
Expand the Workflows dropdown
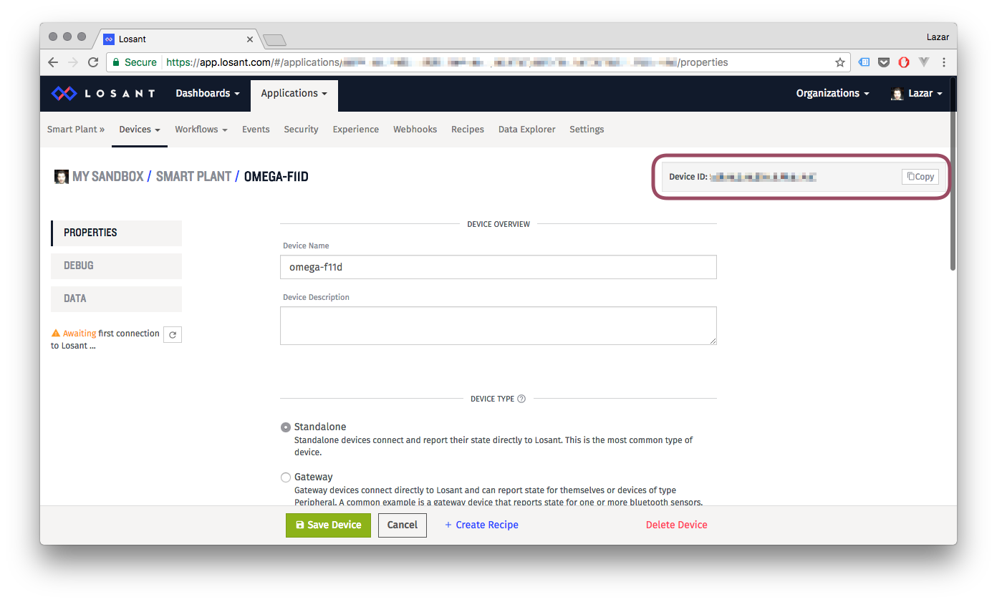pos(201,130)
